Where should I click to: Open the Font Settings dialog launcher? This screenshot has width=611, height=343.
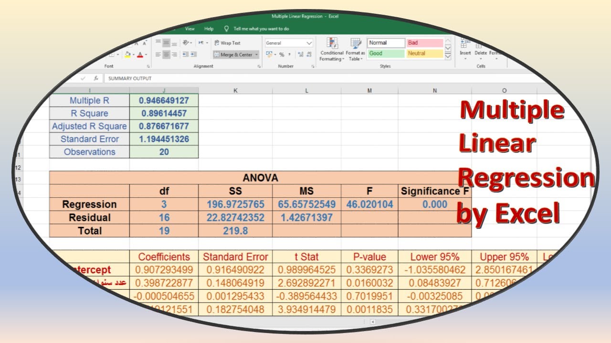148,67
